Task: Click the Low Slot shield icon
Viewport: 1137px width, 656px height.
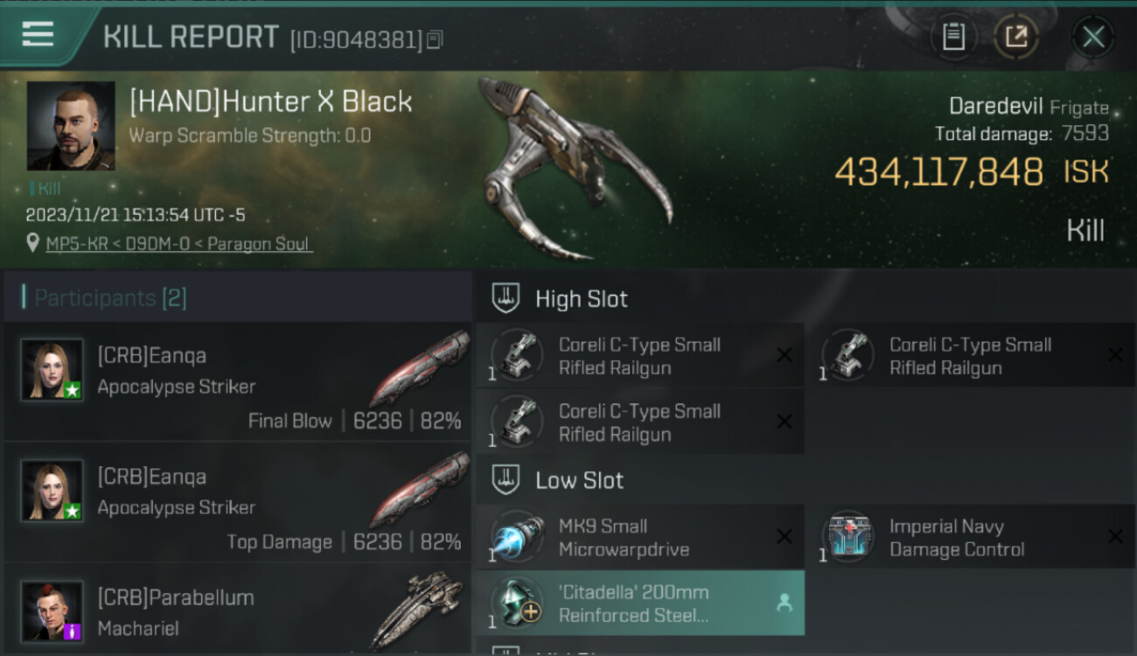Action: tap(506, 480)
